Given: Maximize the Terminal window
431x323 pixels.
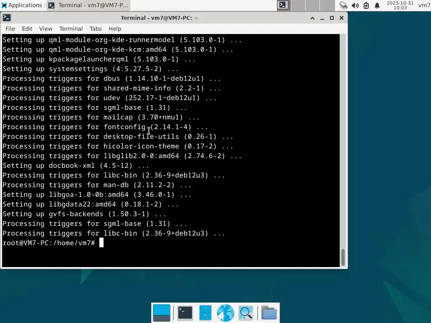Looking at the screenshot, I should point(332,18).
